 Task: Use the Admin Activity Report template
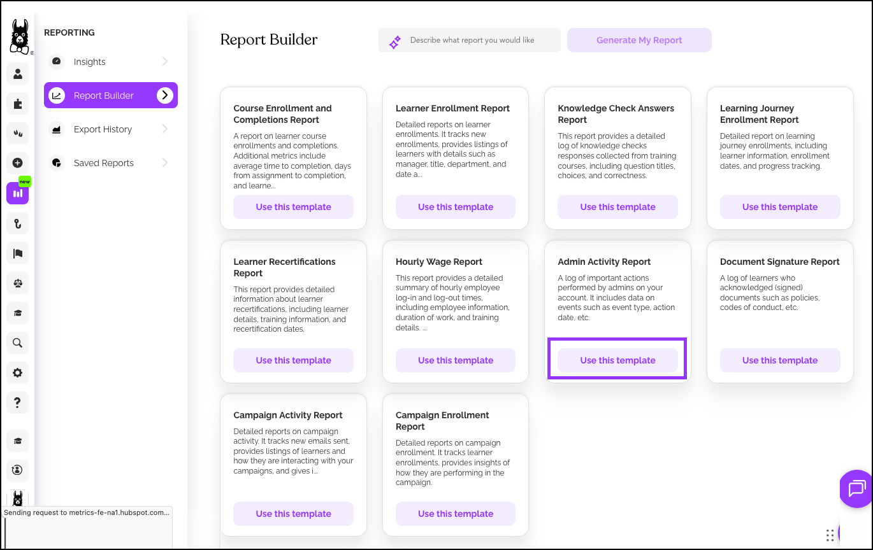click(x=617, y=360)
